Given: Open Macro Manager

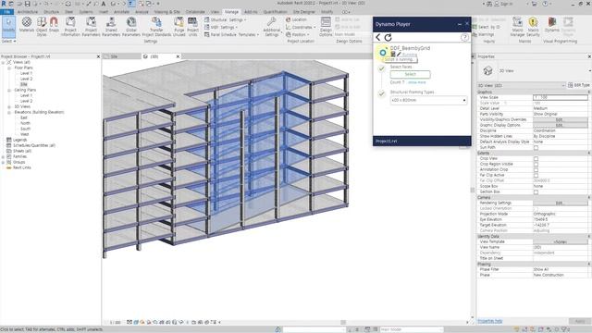Looking at the screenshot, I should pyautogui.click(x=517, y=26).
